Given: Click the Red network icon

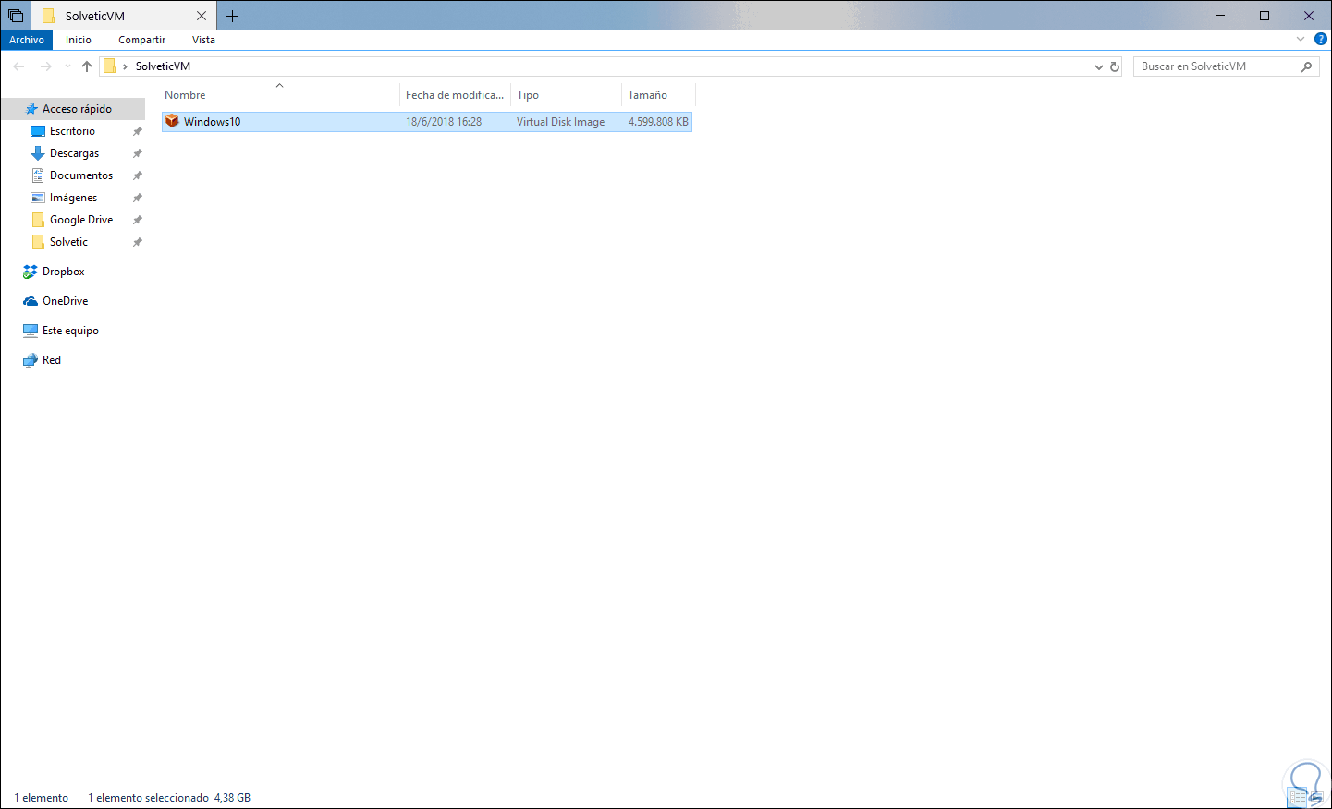Looking at the screenshot, I should (31, 360).
